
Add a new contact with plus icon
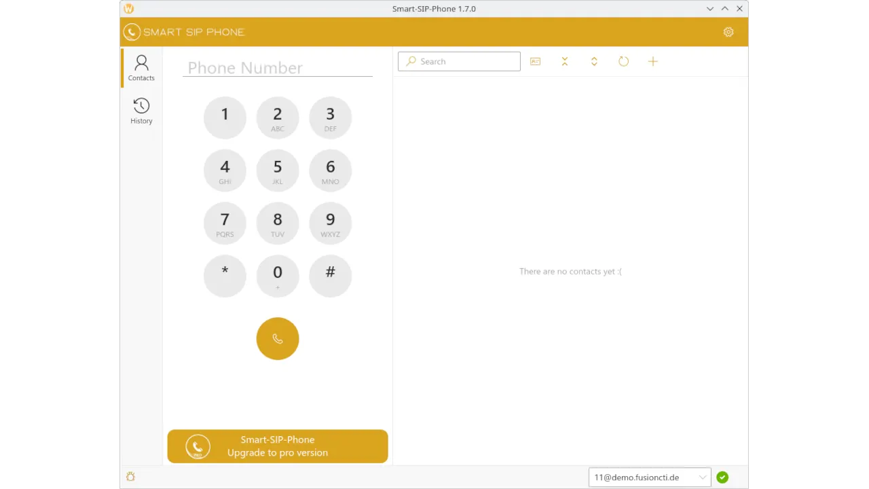coord(653,61)
